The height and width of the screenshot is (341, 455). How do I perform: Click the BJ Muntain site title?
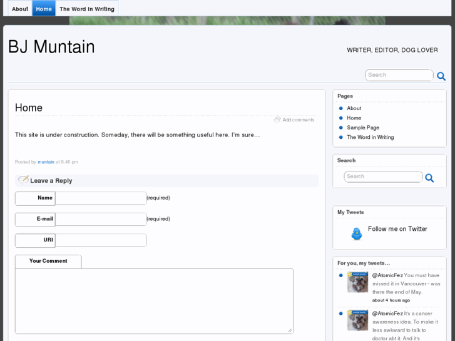(51, 47)
